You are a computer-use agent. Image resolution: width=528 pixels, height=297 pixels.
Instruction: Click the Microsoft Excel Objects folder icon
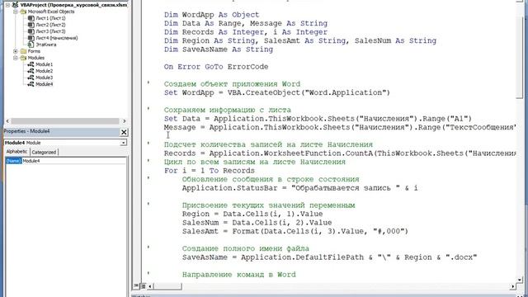(x=23, y=12)
